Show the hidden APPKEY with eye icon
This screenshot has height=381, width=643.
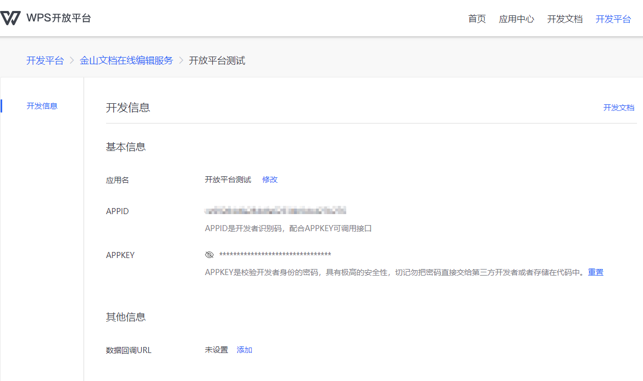(x=209, y=255)
